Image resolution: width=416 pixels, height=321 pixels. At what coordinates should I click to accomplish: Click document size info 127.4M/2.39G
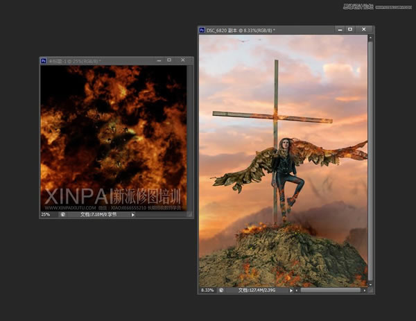pyautogui.click(x=257, y=290)
